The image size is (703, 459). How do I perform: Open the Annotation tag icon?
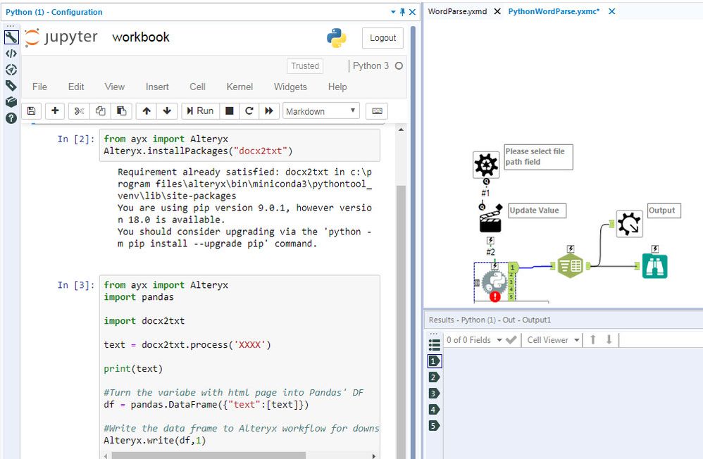click(x=11, y=85)
